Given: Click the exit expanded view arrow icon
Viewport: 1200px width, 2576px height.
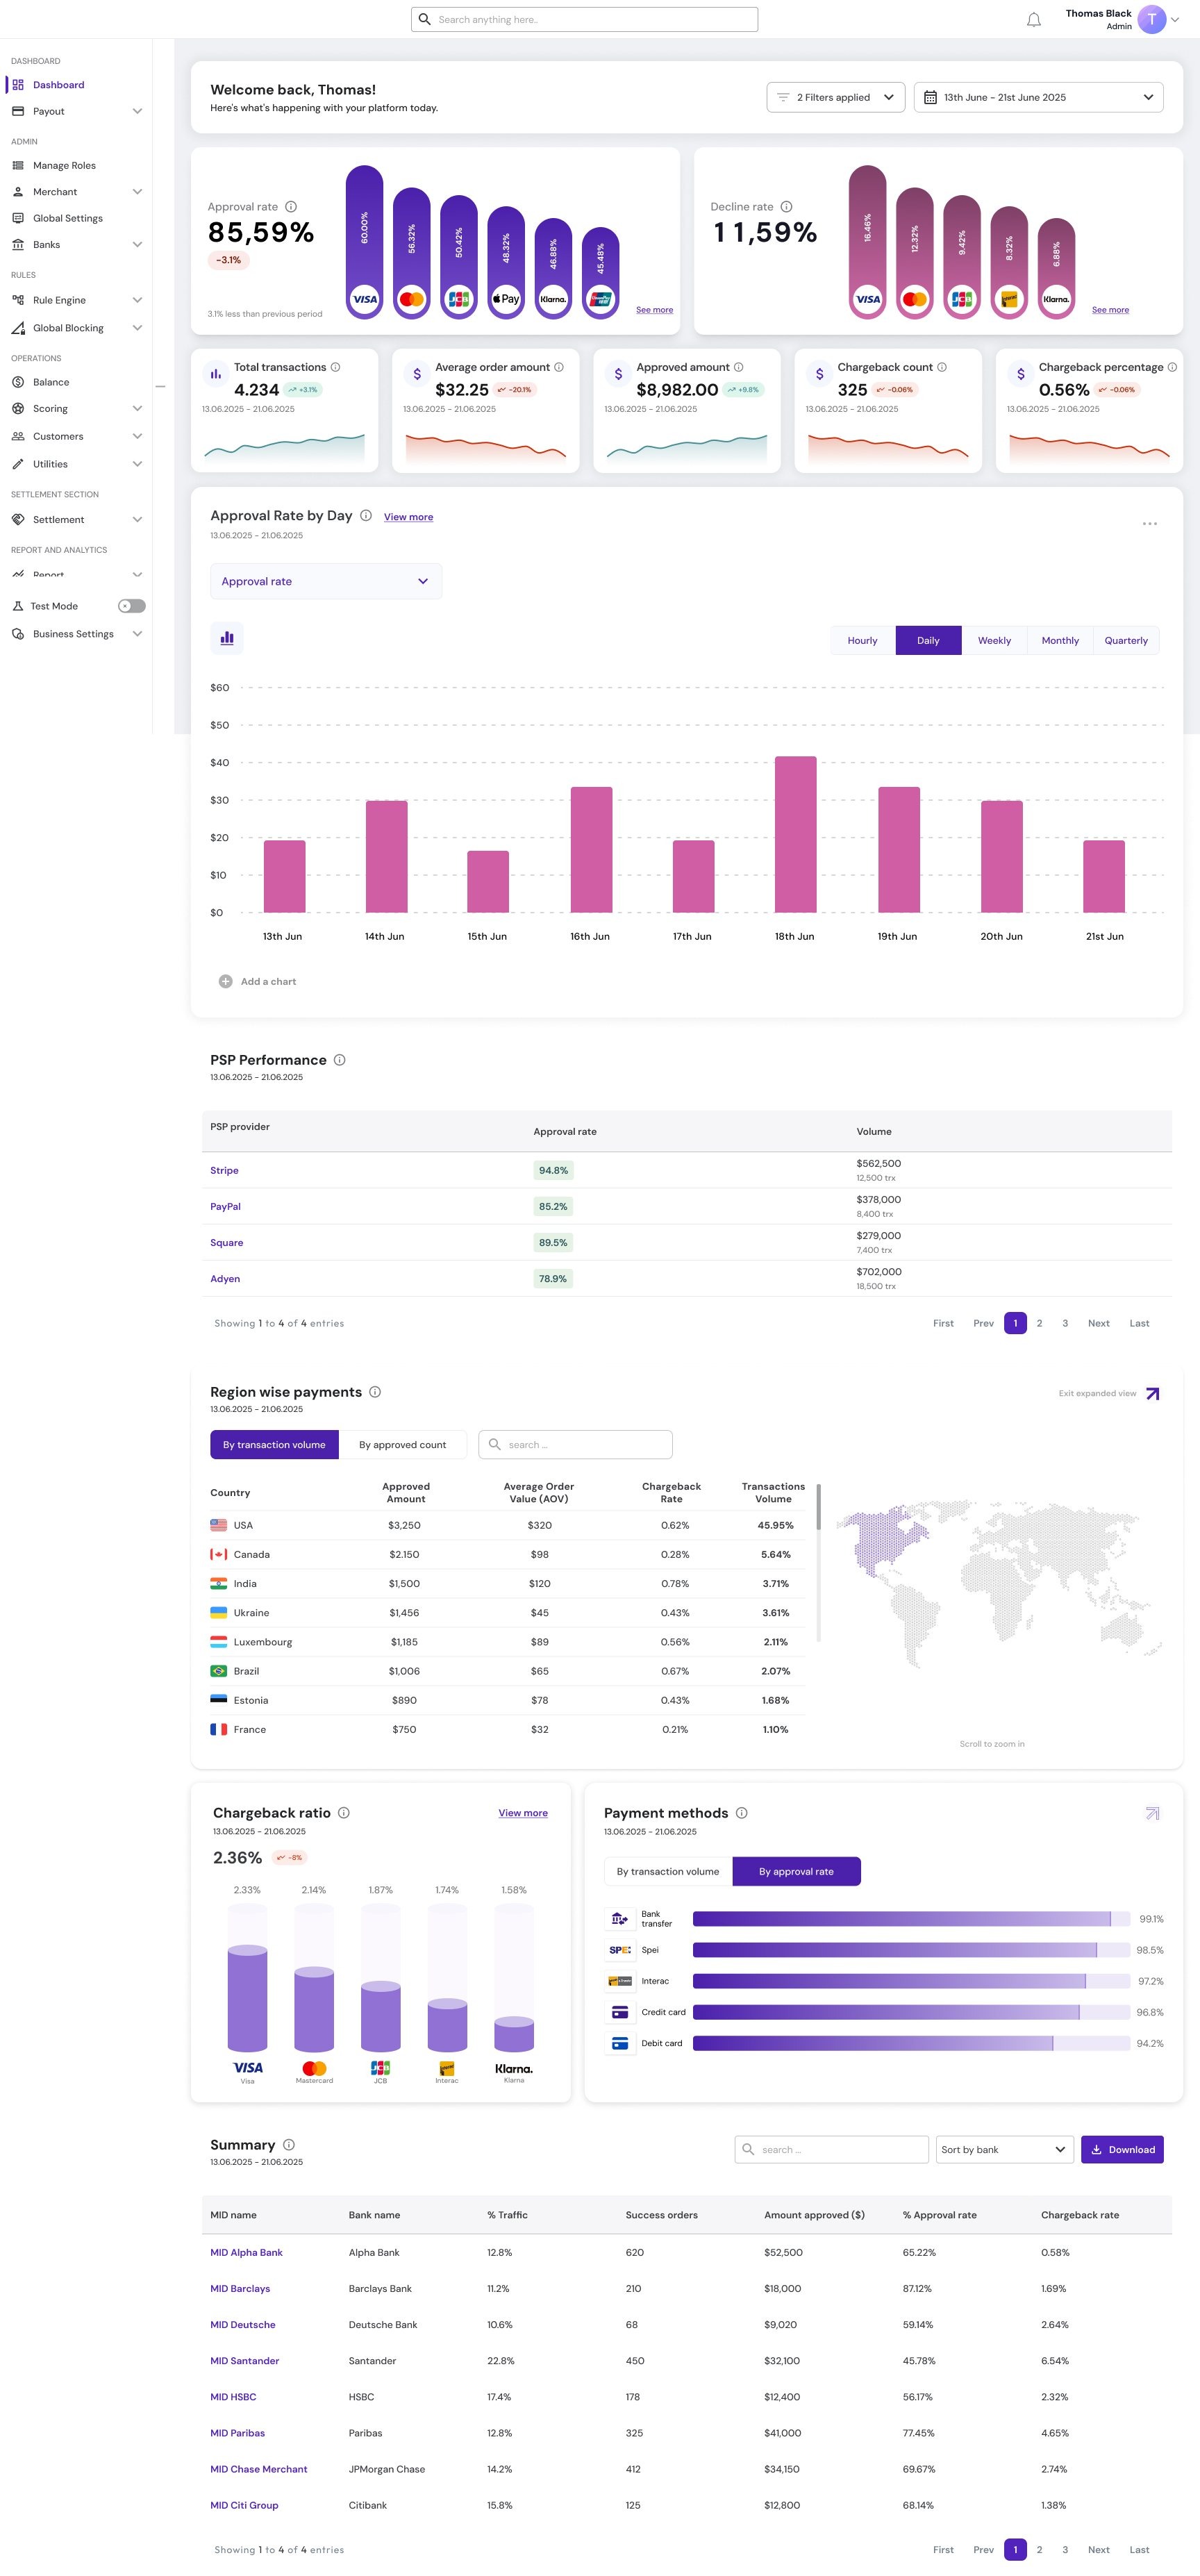Looking at the screenshot, I should [x=1152, y=1394].
